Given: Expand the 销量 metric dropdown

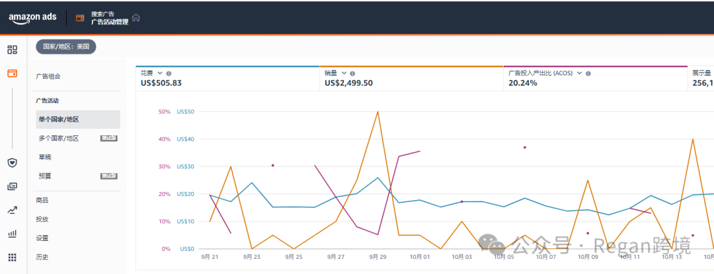Looking at the screenshot, I should point(344,73).
